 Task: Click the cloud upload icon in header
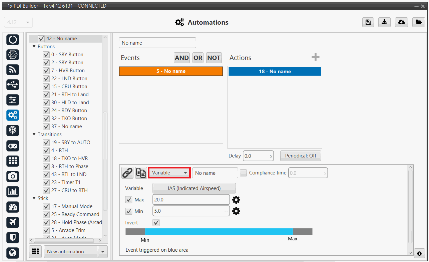[x=402, y=22]
